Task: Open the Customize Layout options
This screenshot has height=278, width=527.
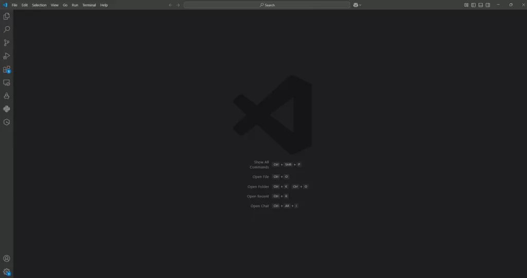Action: point(466,5)
